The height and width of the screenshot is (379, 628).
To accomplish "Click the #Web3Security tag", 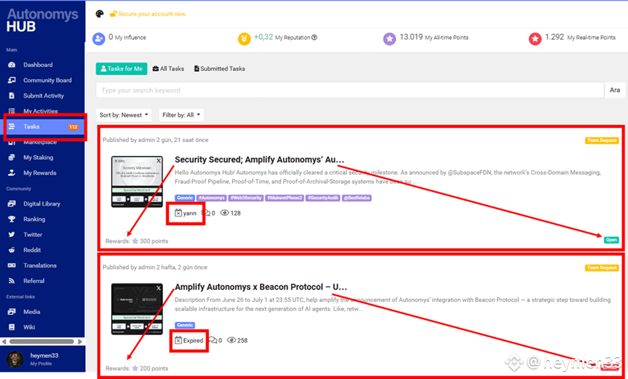I will tap(246, 198).
